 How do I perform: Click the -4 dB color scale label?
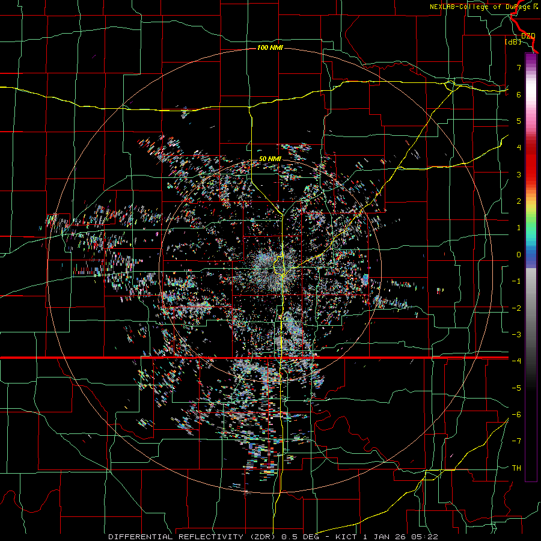516,361
